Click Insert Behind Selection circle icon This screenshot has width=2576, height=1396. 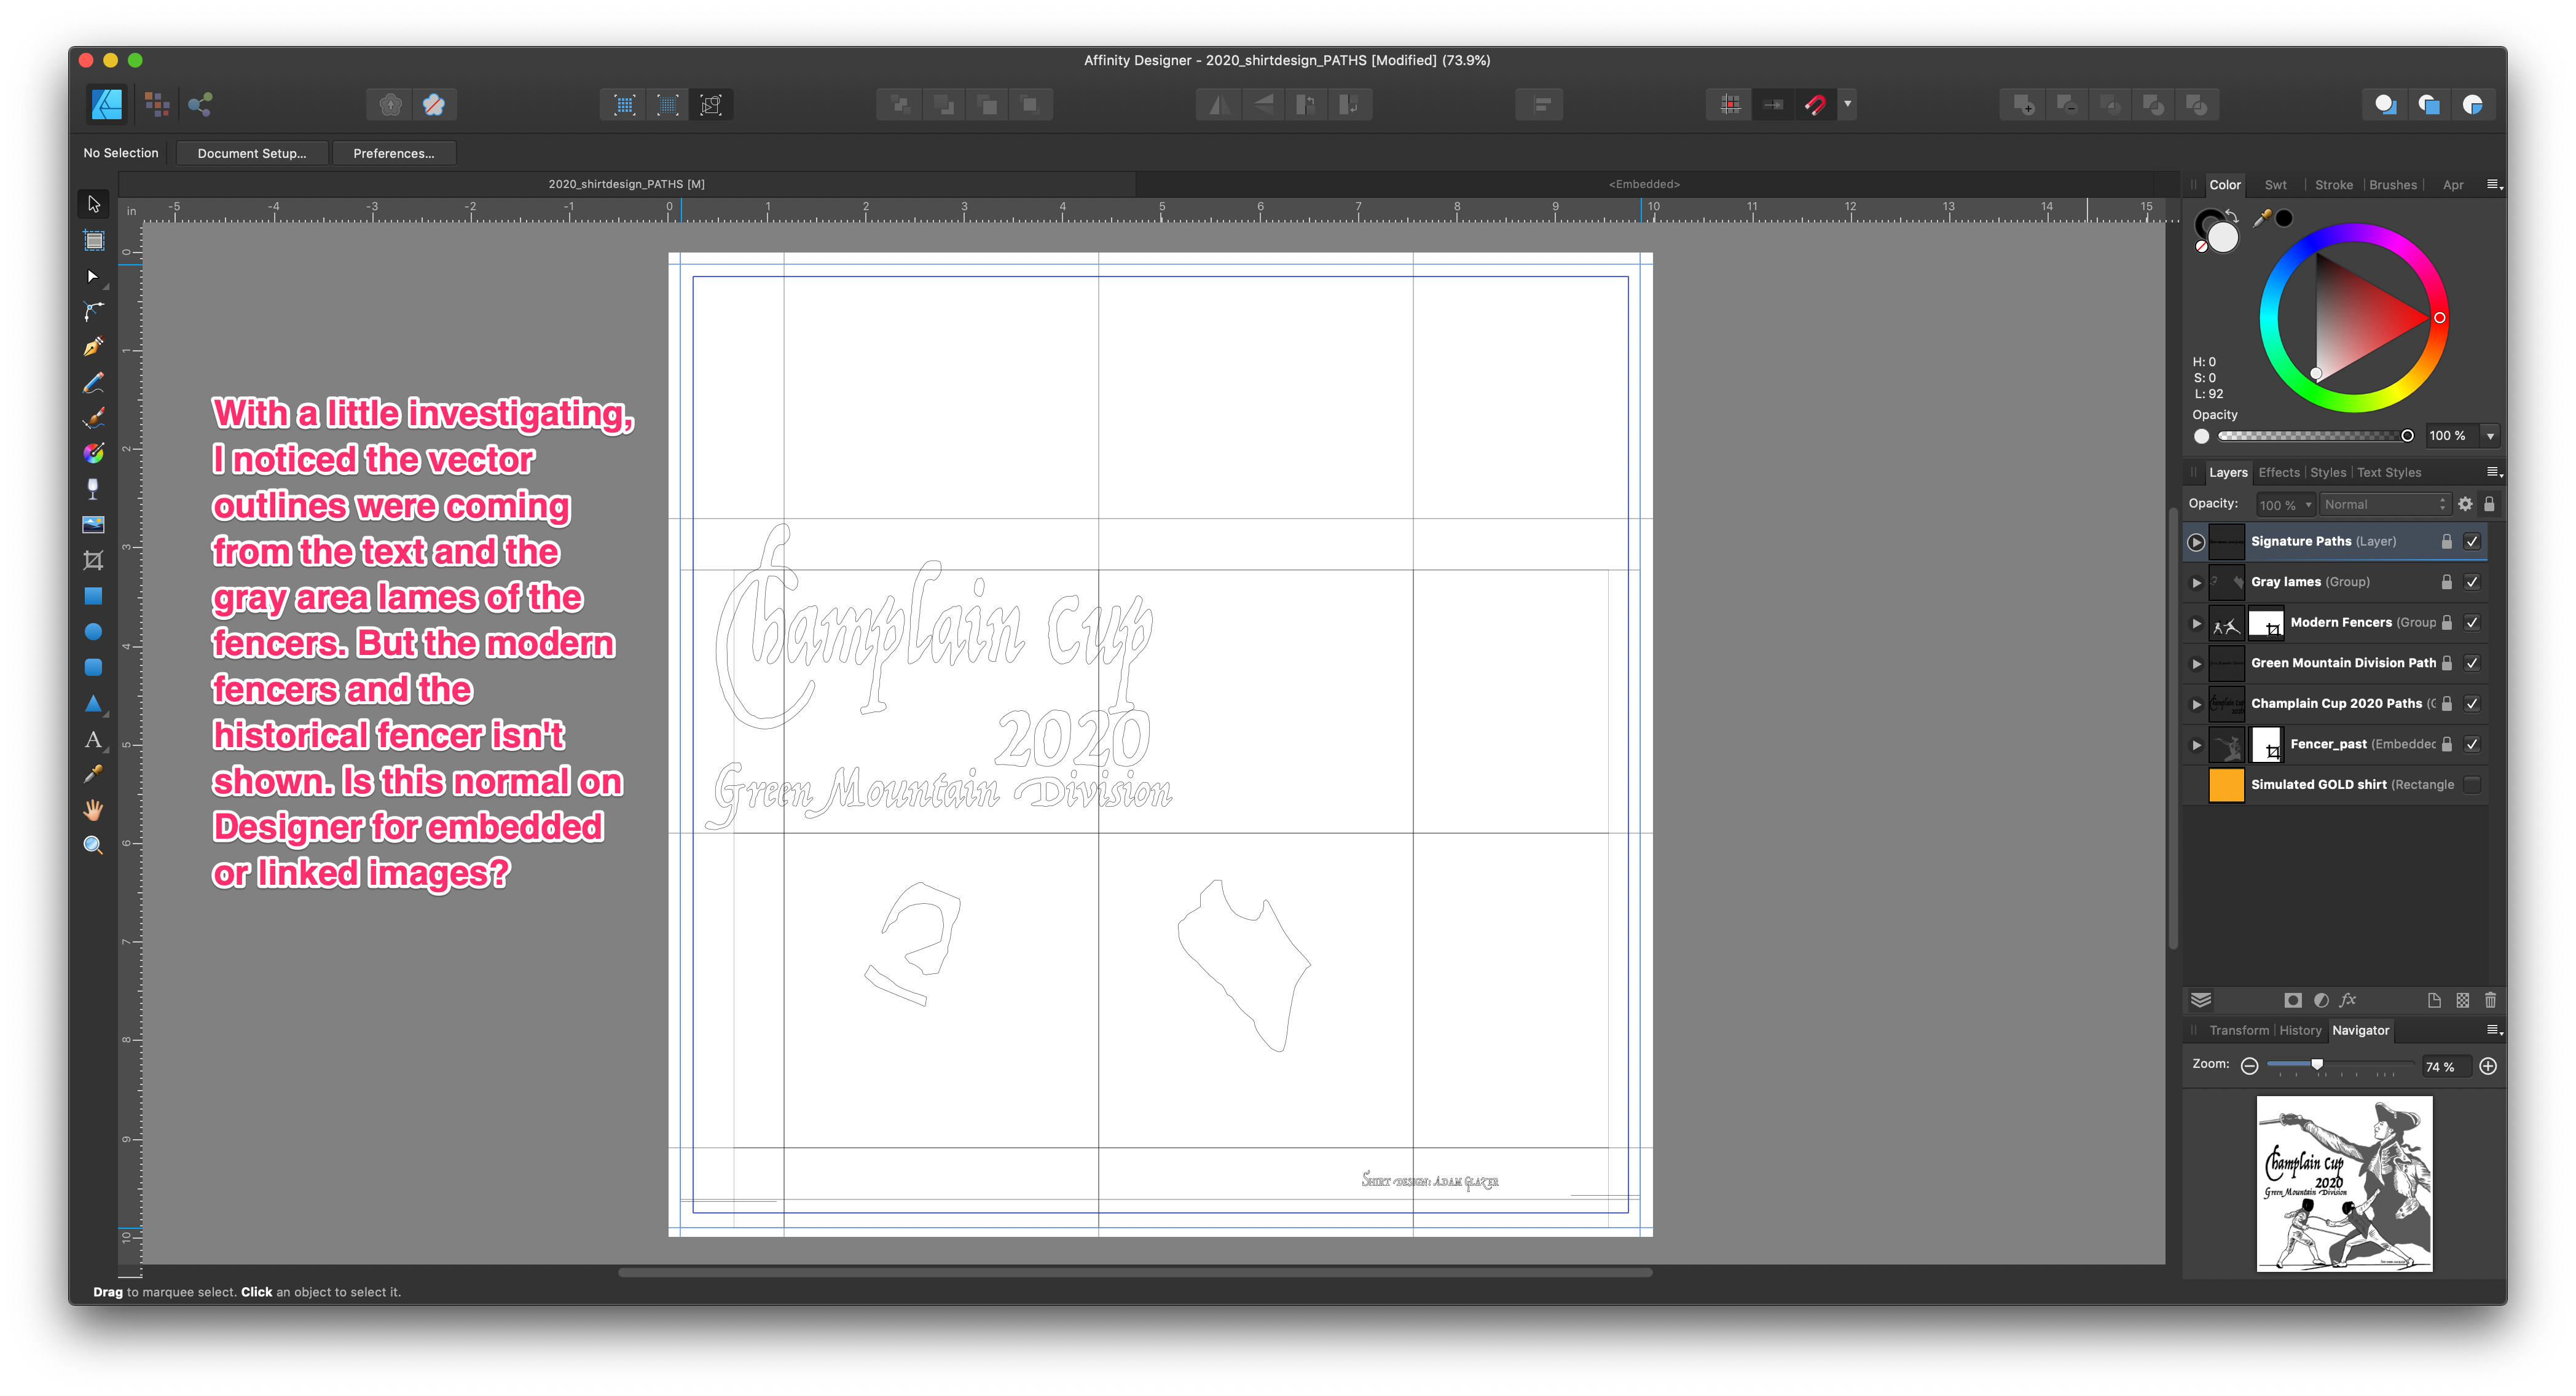(x=2386, y=104)
